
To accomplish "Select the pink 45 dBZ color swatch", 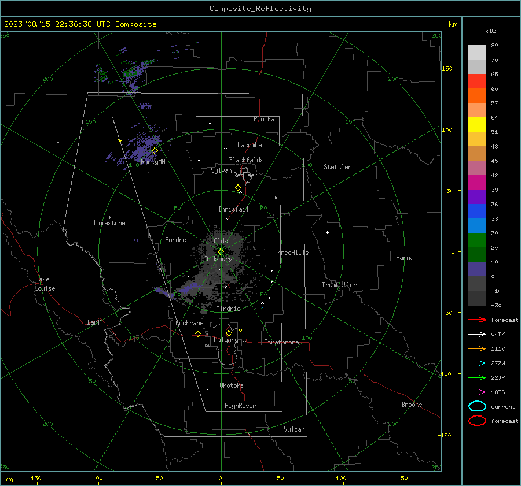I will 477,168.
